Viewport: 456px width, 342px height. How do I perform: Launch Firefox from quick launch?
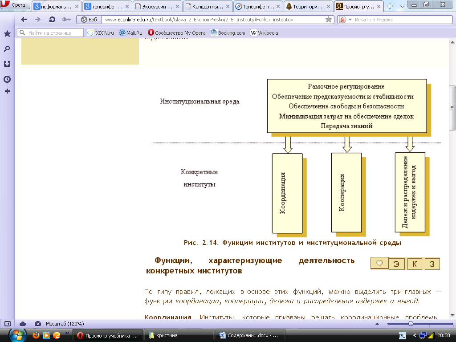pos(36,335)
